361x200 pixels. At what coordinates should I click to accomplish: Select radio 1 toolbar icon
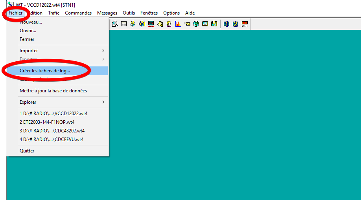pos(227,24)
